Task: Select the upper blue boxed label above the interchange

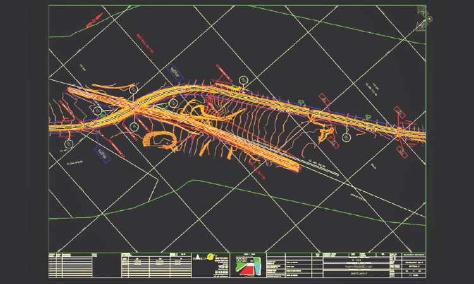Action: [x=171, y=73]
